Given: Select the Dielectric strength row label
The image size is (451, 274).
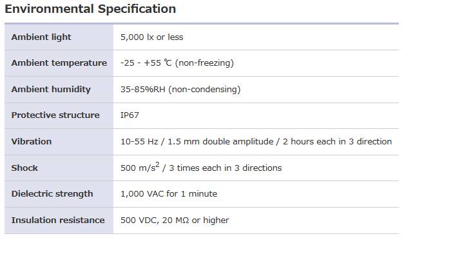Looking at the screenshot, I should point(52,194).
